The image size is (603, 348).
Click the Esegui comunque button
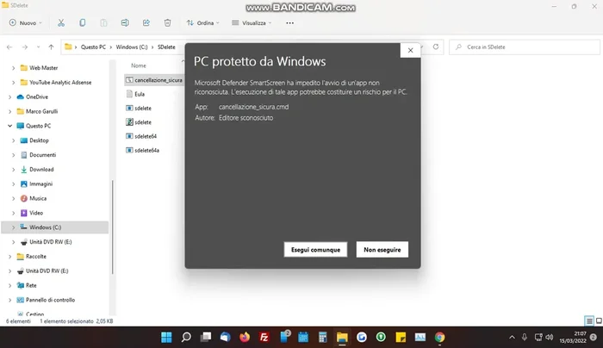tap(315, 250)
